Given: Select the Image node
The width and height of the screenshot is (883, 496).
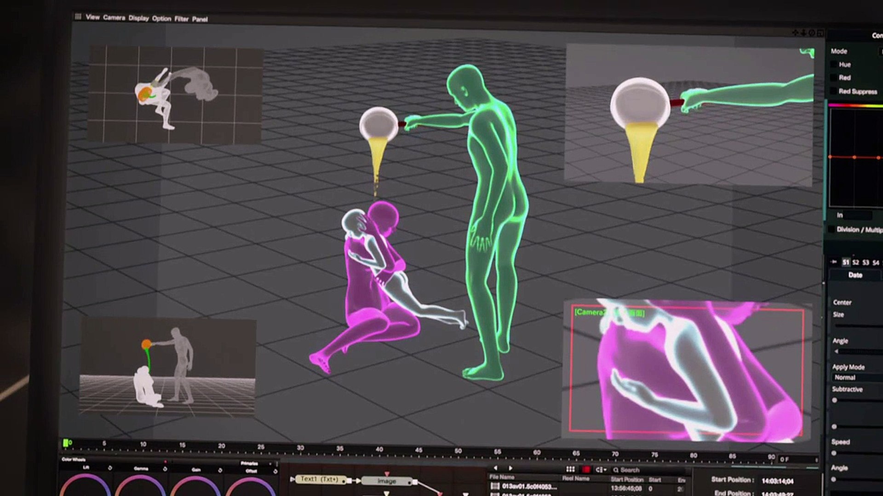Looking at the screenshot, I should pyautogui.click(x=387, y=481).
